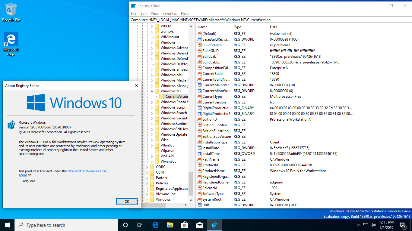Click the Data column header
Screen dimensions: 412x231
pos(311,27)
